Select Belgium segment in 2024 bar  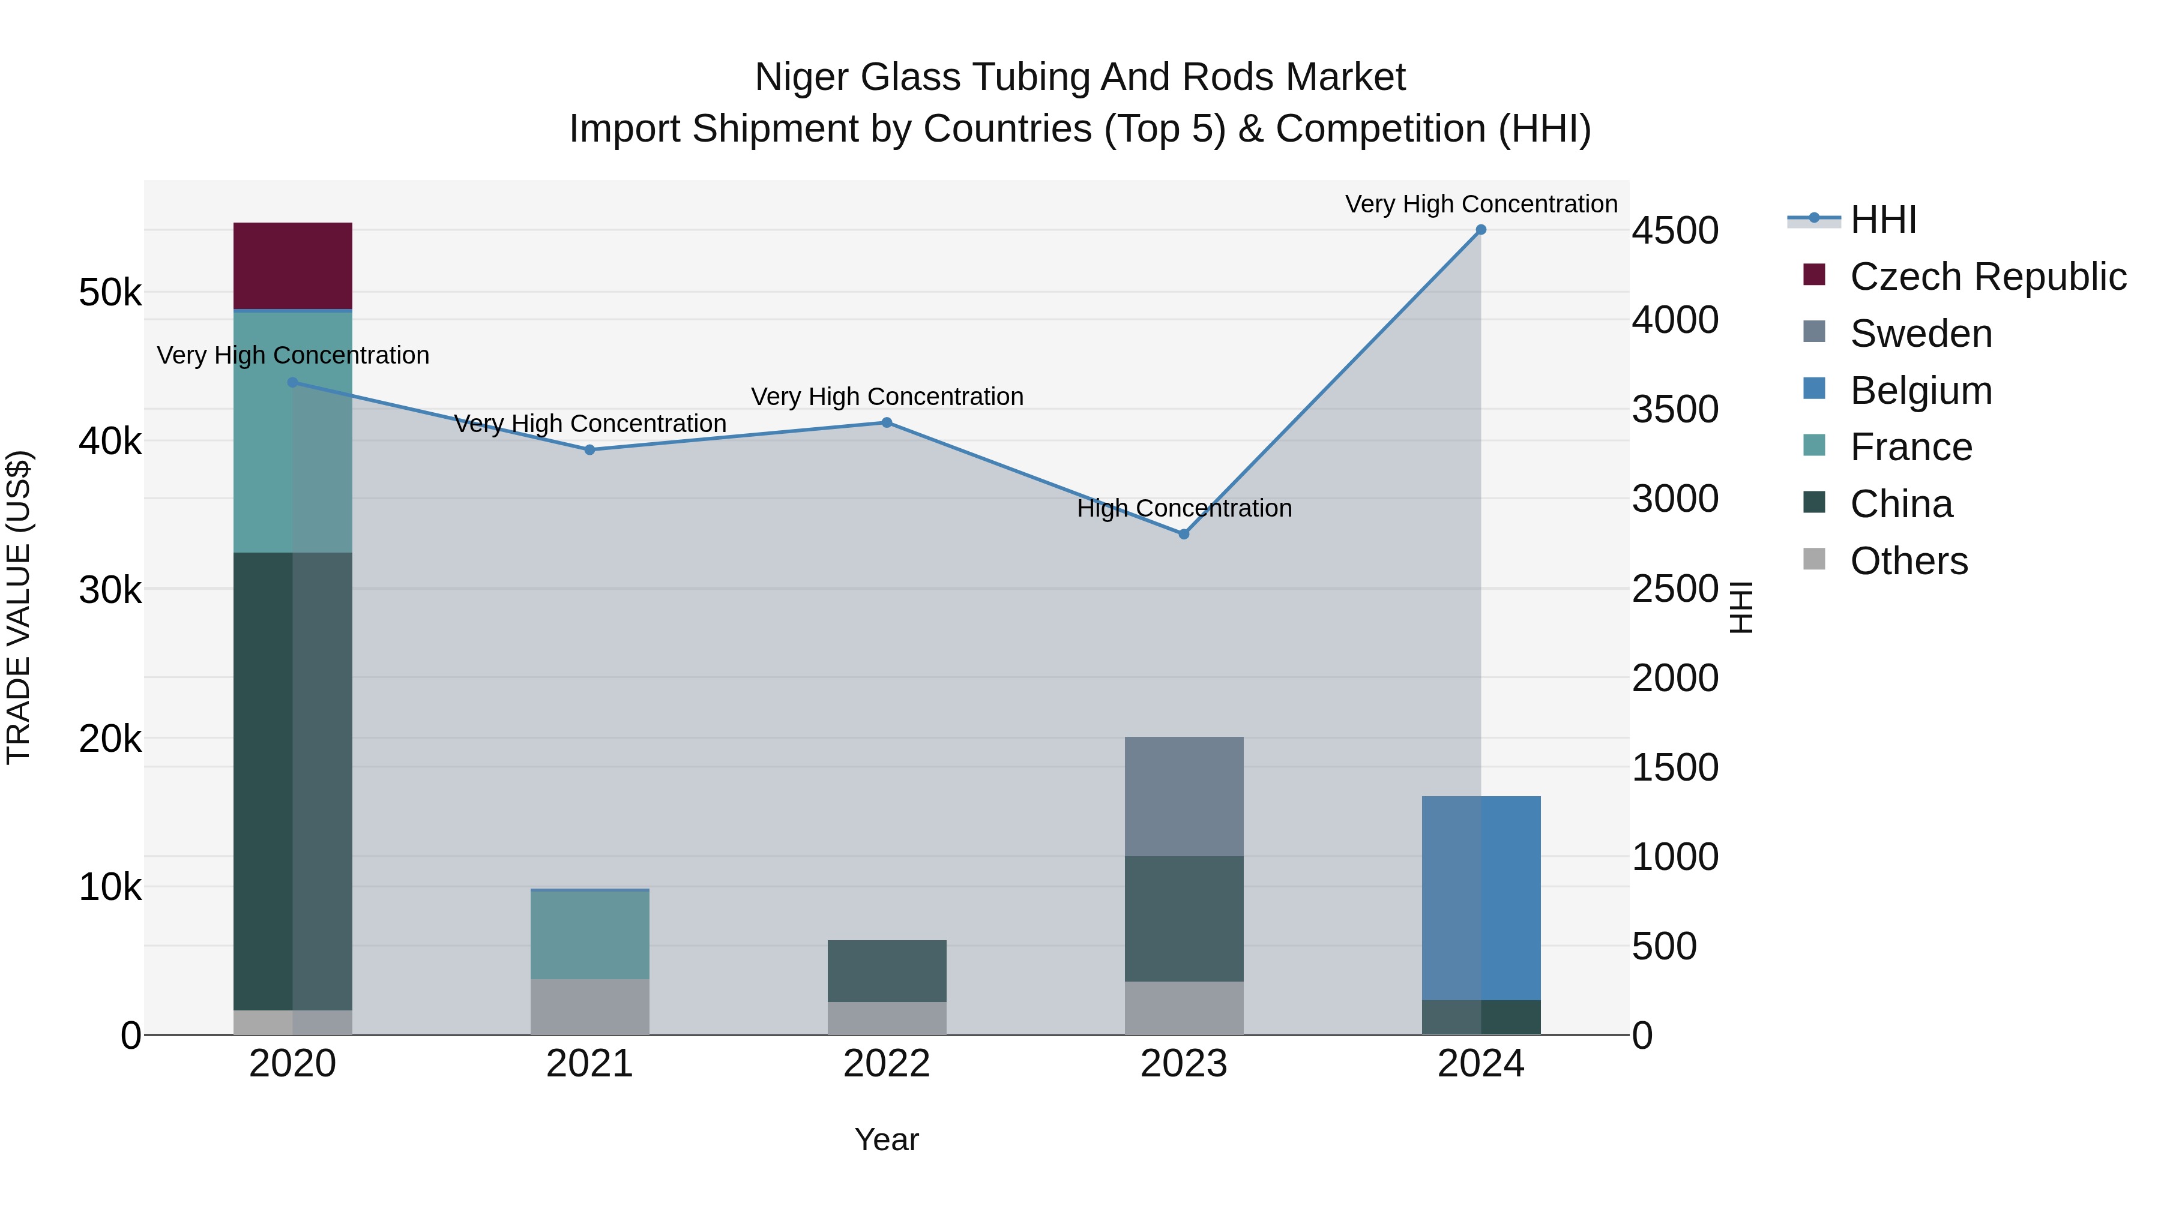click(x=1481, y=898)
